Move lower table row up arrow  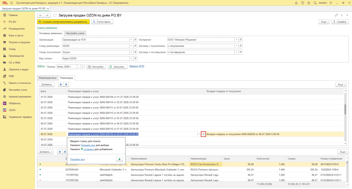point(60,152)
